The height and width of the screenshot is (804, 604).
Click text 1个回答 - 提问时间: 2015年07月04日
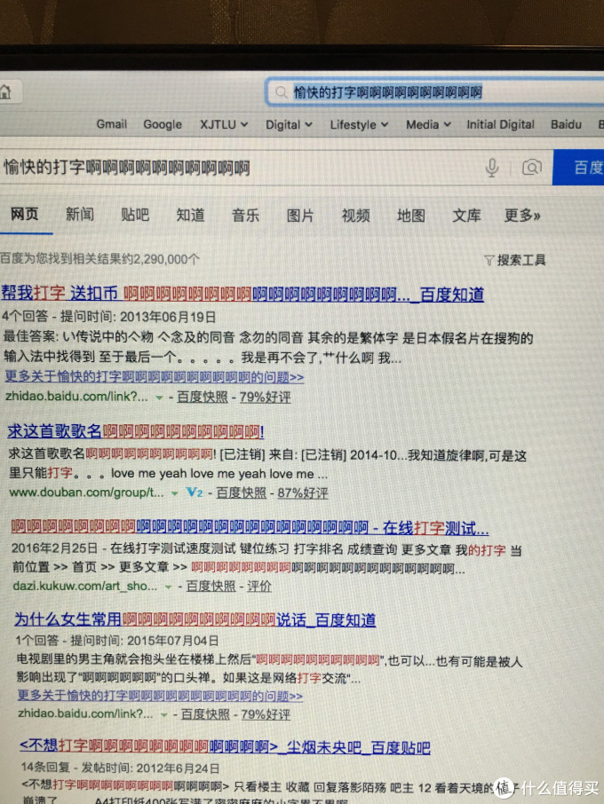coord(117,641)
